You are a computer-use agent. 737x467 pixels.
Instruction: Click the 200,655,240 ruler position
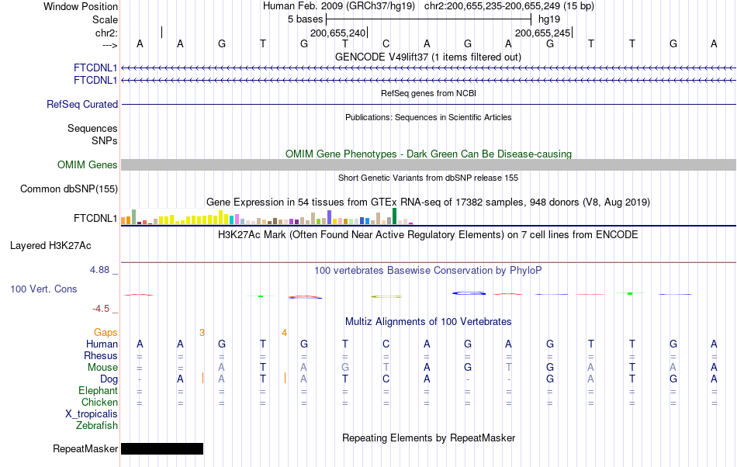click(x=338, y=33)
